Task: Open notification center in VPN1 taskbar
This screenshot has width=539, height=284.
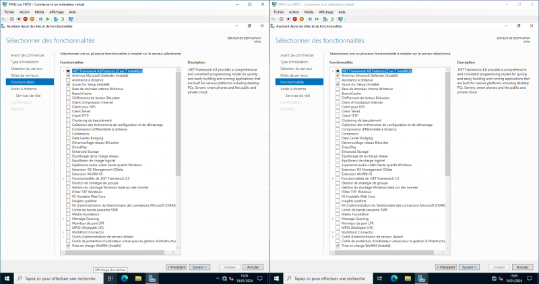Action: click(x=530, y=279)
